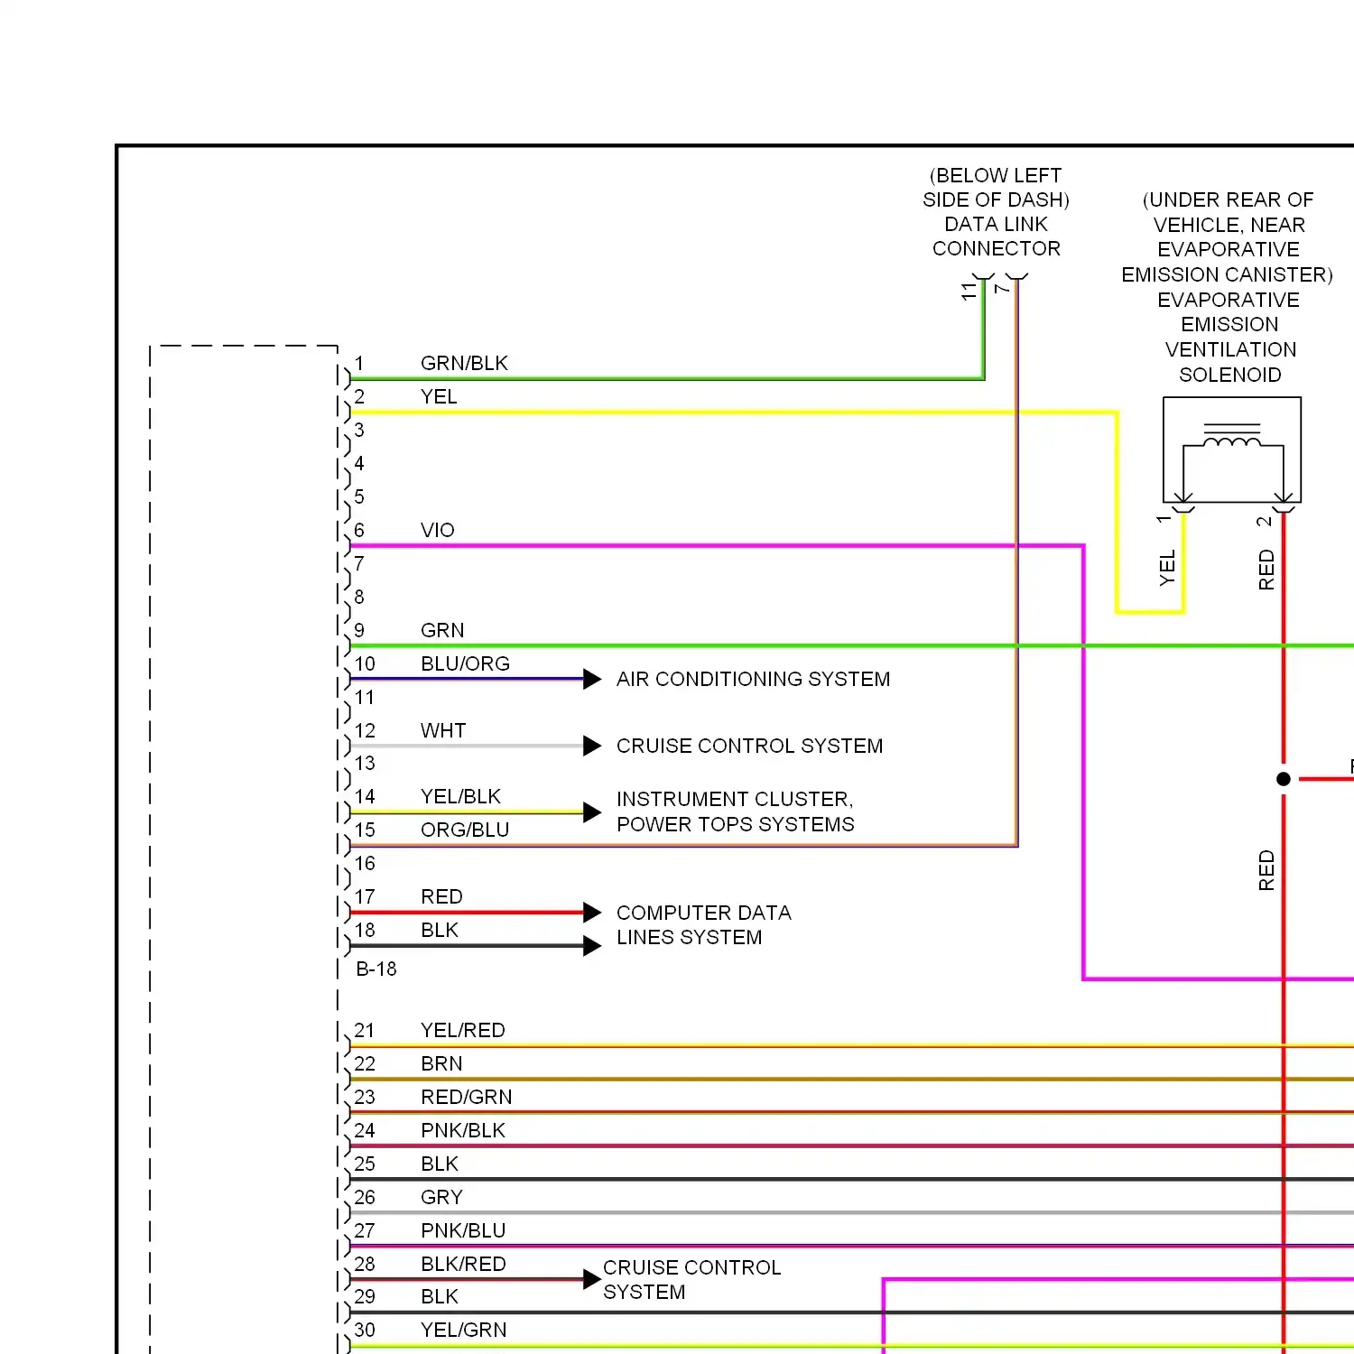Select the BLK label at pin 18
Viewport: 1354px width, 1354px height.
440,930
